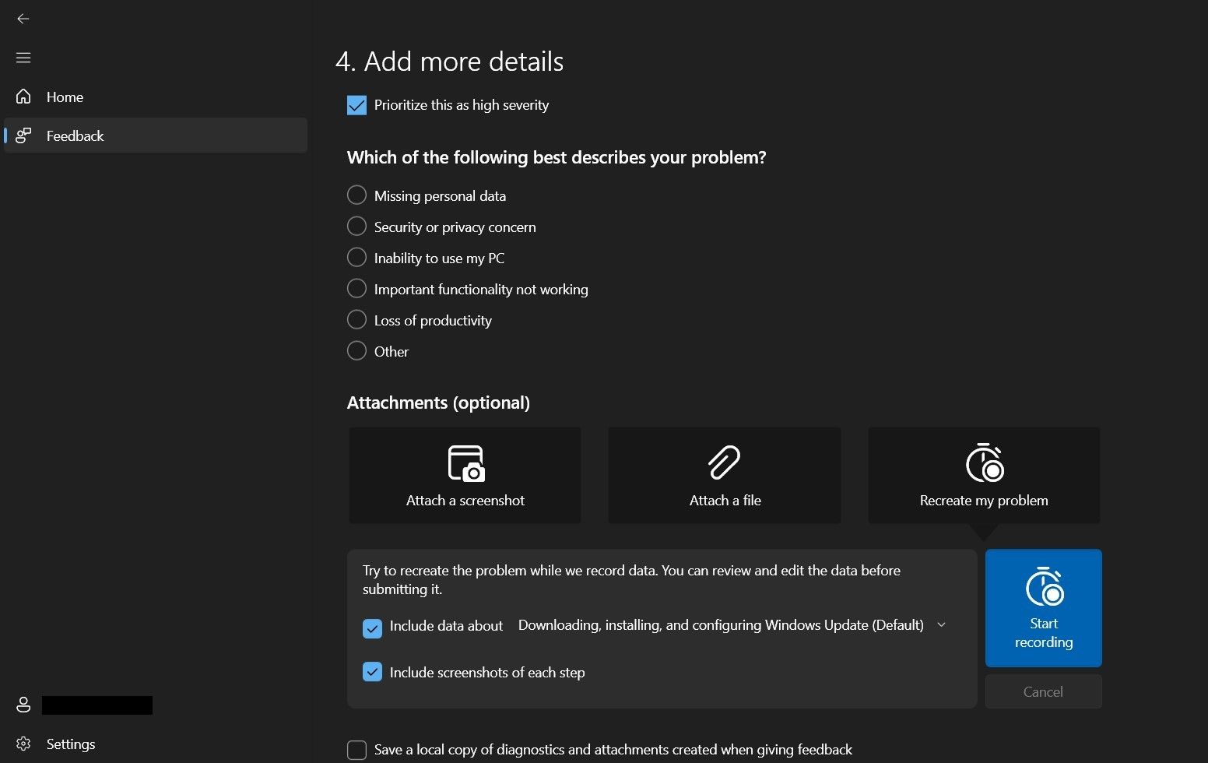Viewport: 1208px width, 763px height.
Task: Uncheck Prioritize this as high severity
Action: click(356, 105)
